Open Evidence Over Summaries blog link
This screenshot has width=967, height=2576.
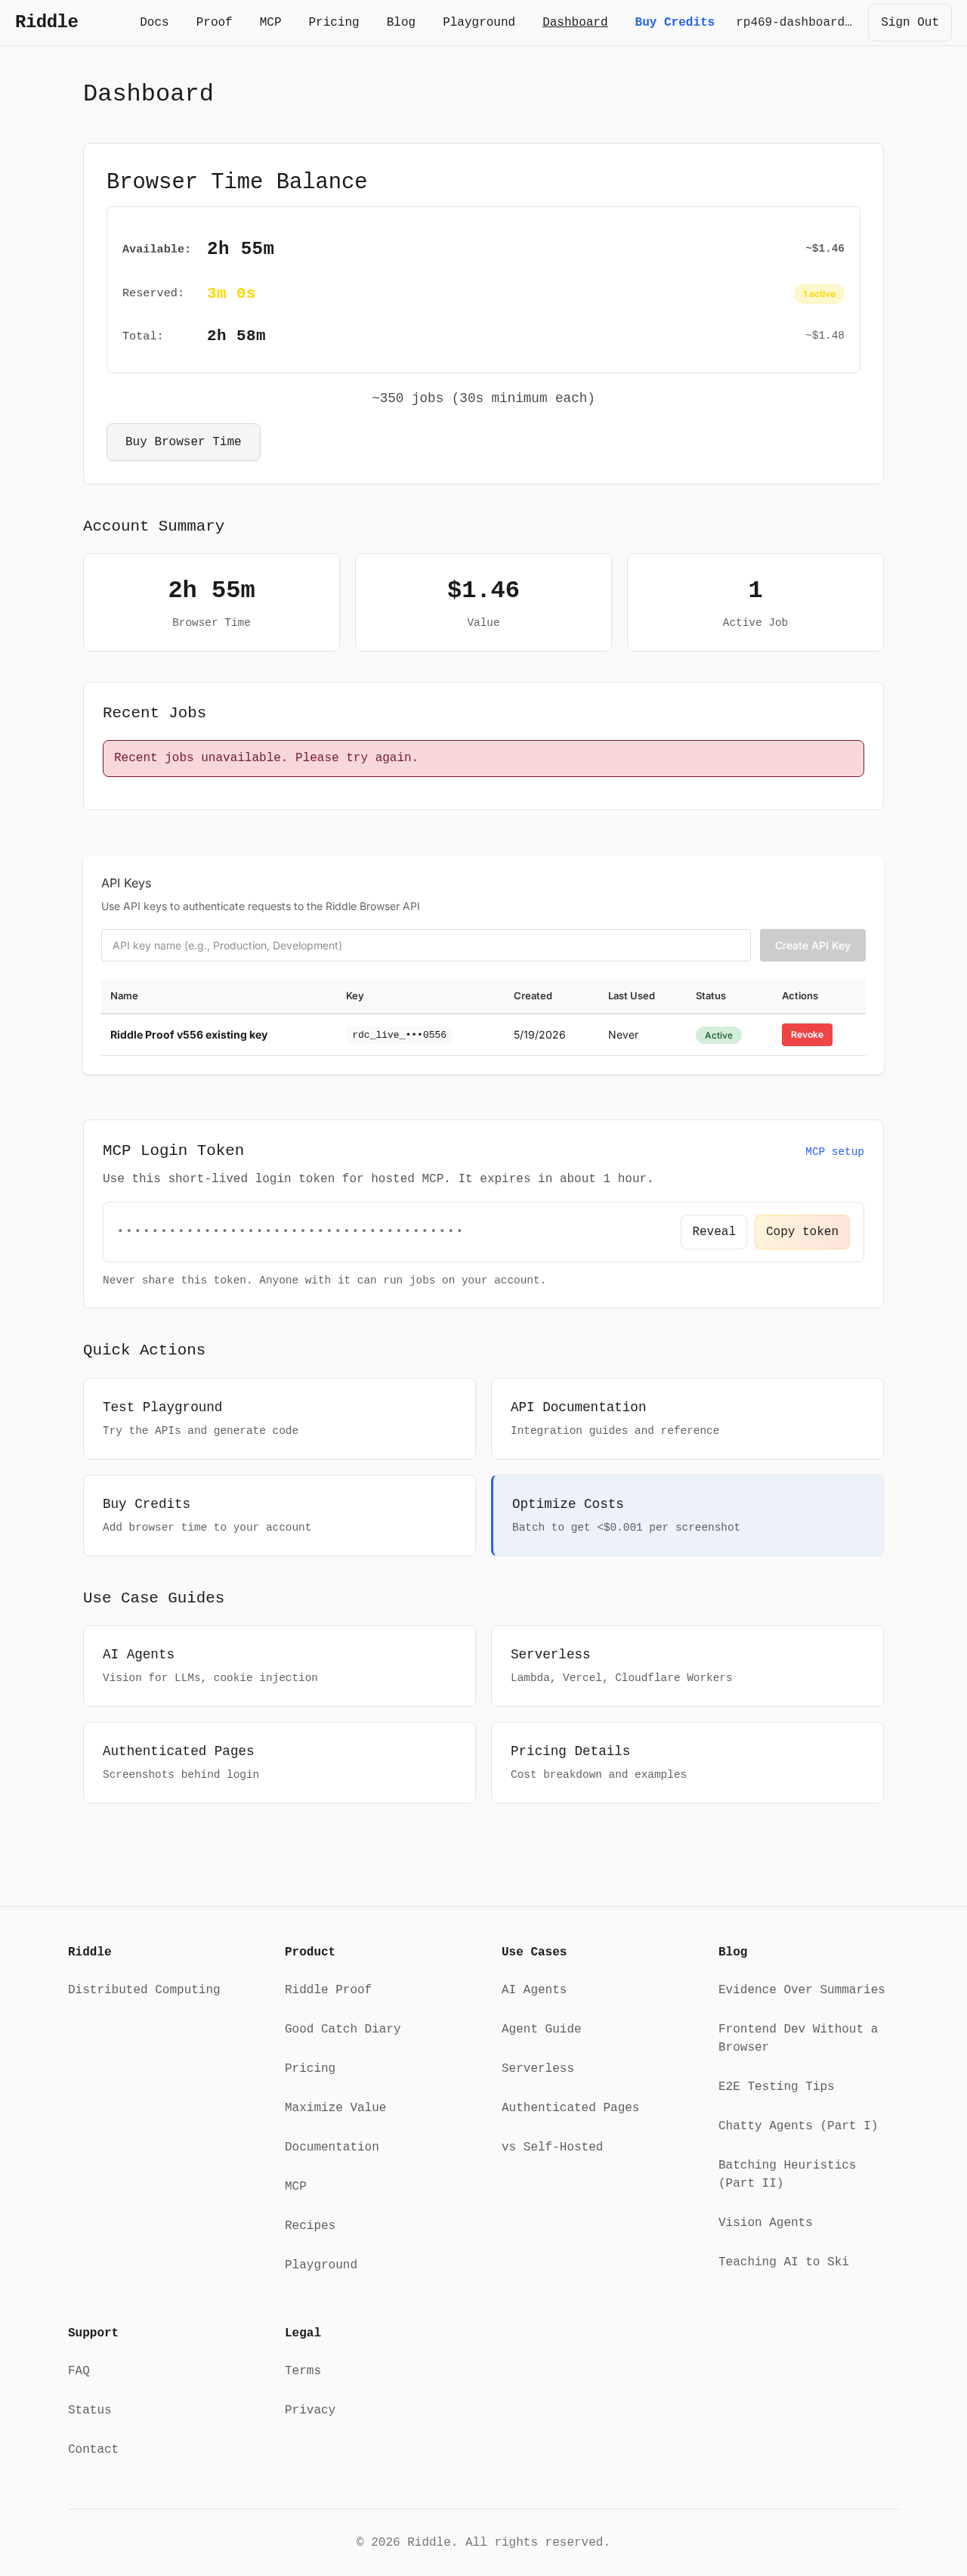click(801, 1990)
